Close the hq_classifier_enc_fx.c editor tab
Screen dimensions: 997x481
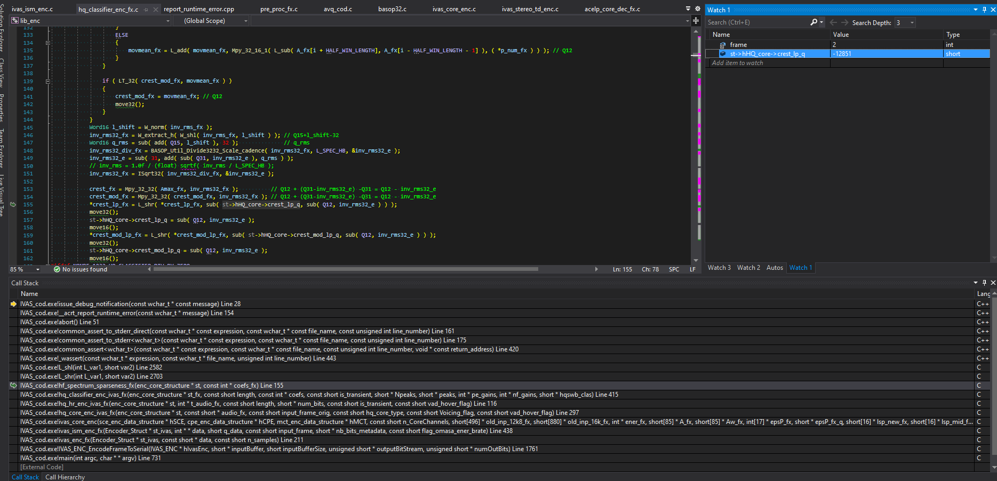click(155, 10)
